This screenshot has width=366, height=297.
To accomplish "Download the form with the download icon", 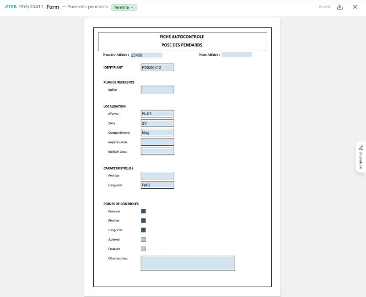I will pyautogui.click(x=340, y=7).
